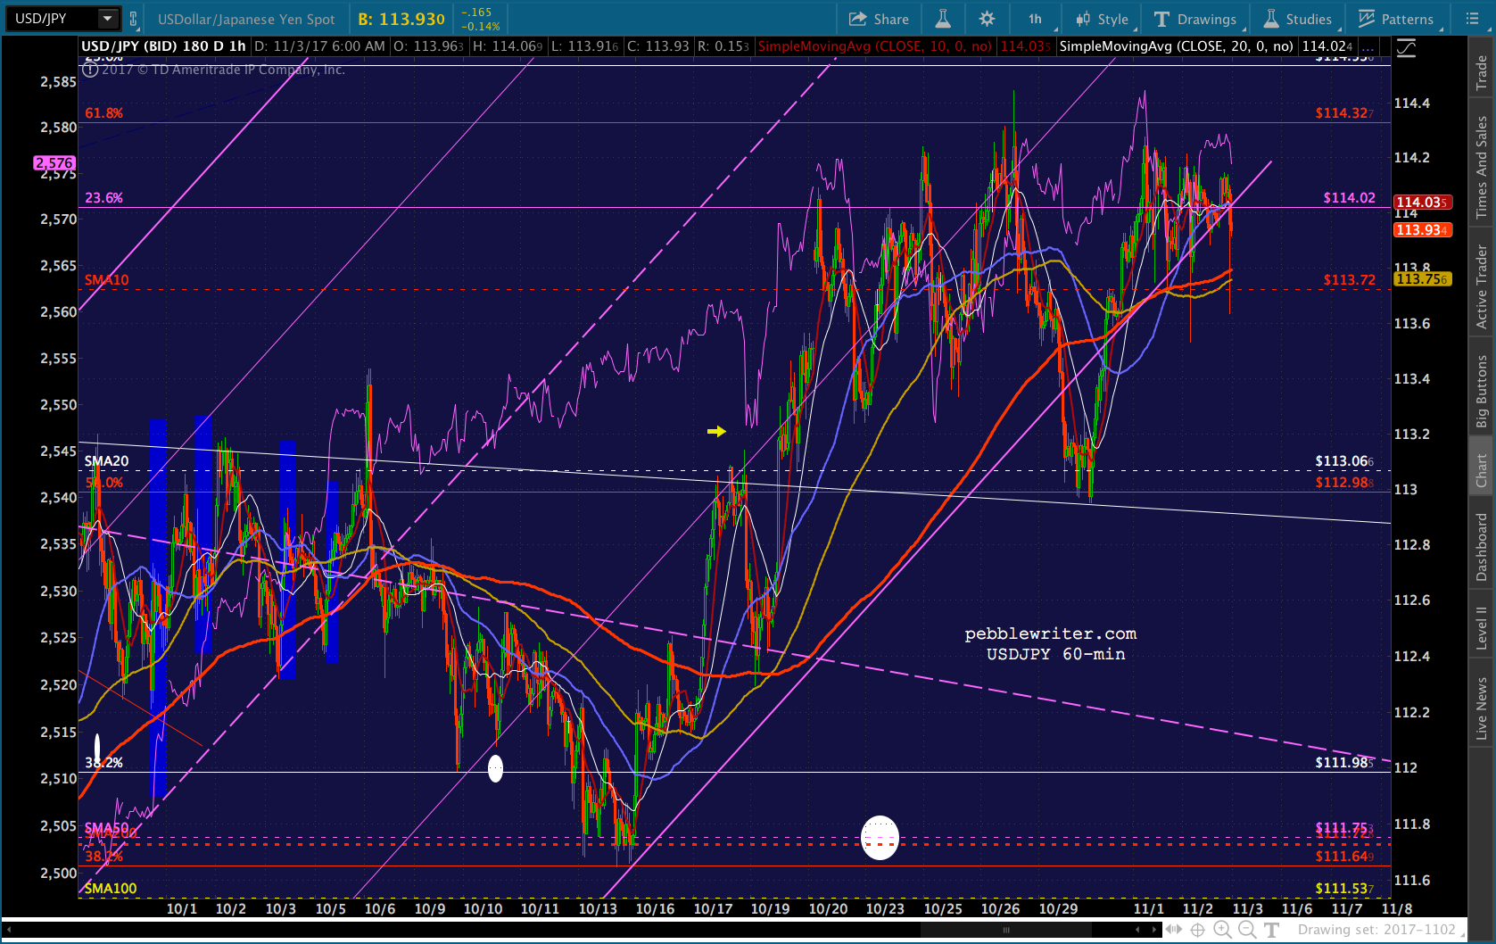This screenshot has width=1496, height=944.
Task: Toggle the list menu icon in toolbar
Action: (x=1473, y=19)
